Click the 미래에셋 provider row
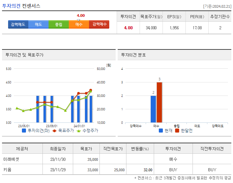233x183 pixels. pos(117,159)
